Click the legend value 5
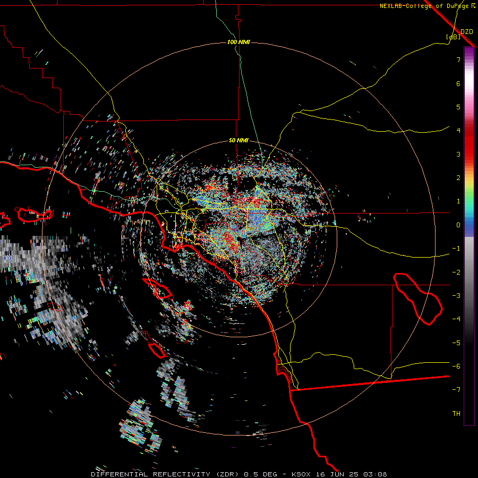Viewport: 478px width, 478px height. 458,107
